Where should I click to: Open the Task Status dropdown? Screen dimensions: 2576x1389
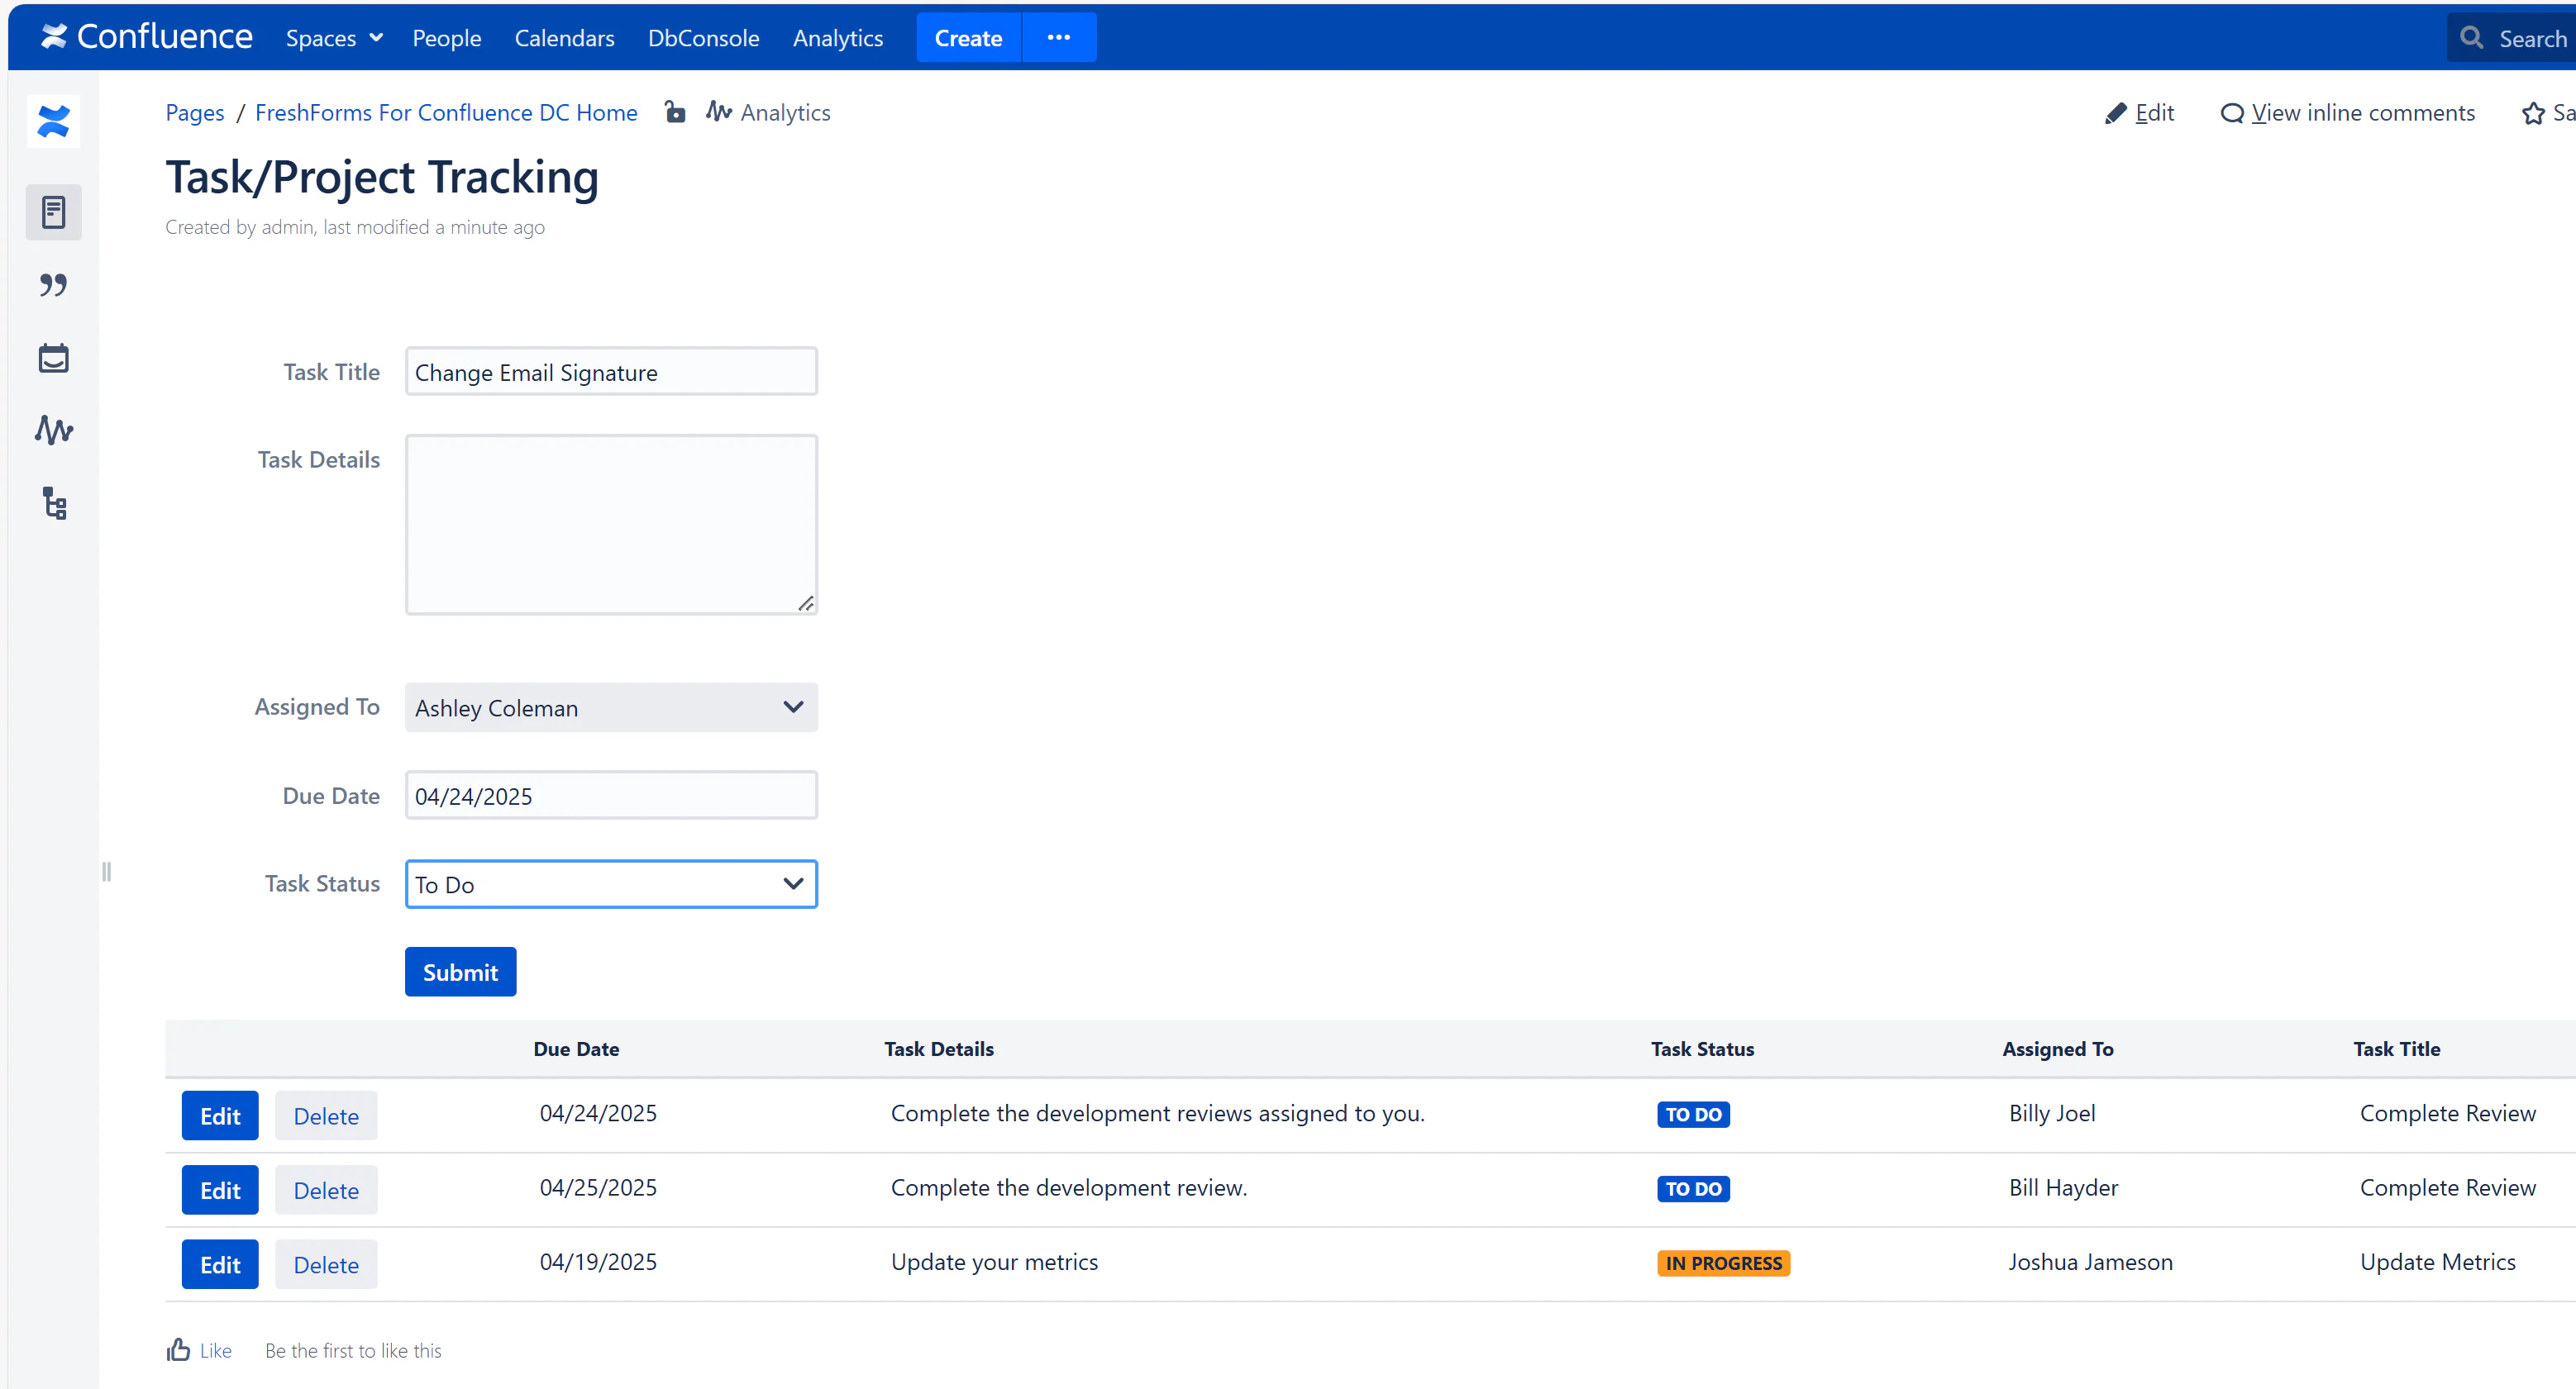(x=611, y=884)
